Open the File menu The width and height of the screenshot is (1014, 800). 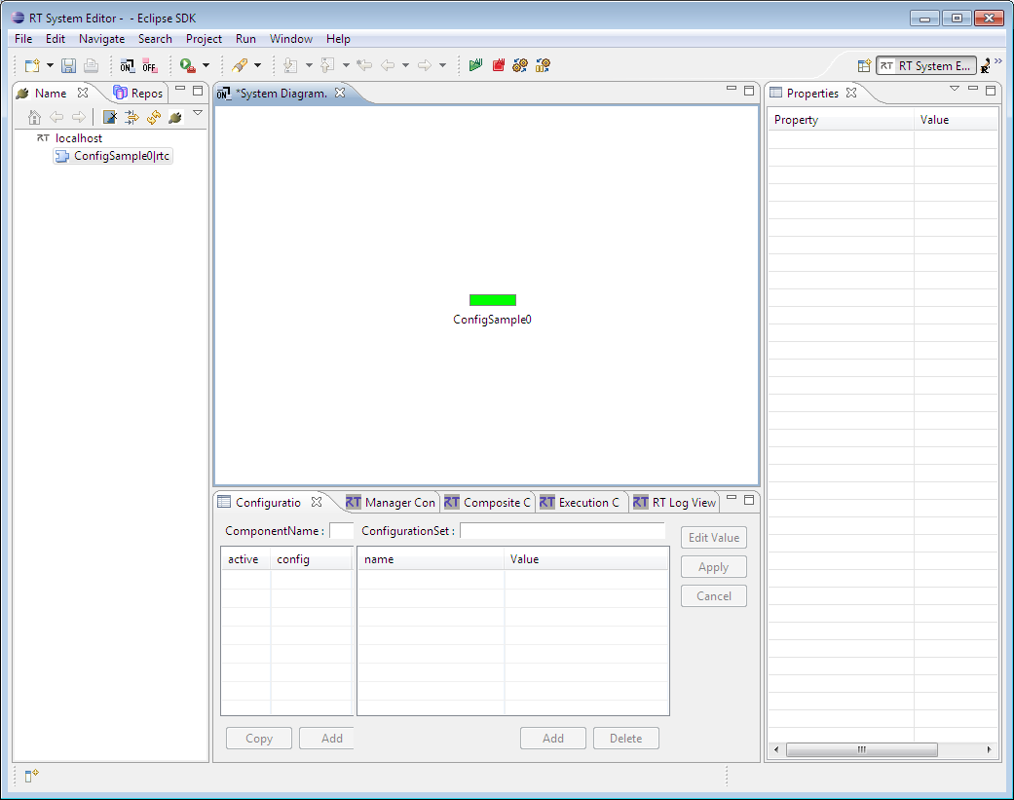(23, 39)
